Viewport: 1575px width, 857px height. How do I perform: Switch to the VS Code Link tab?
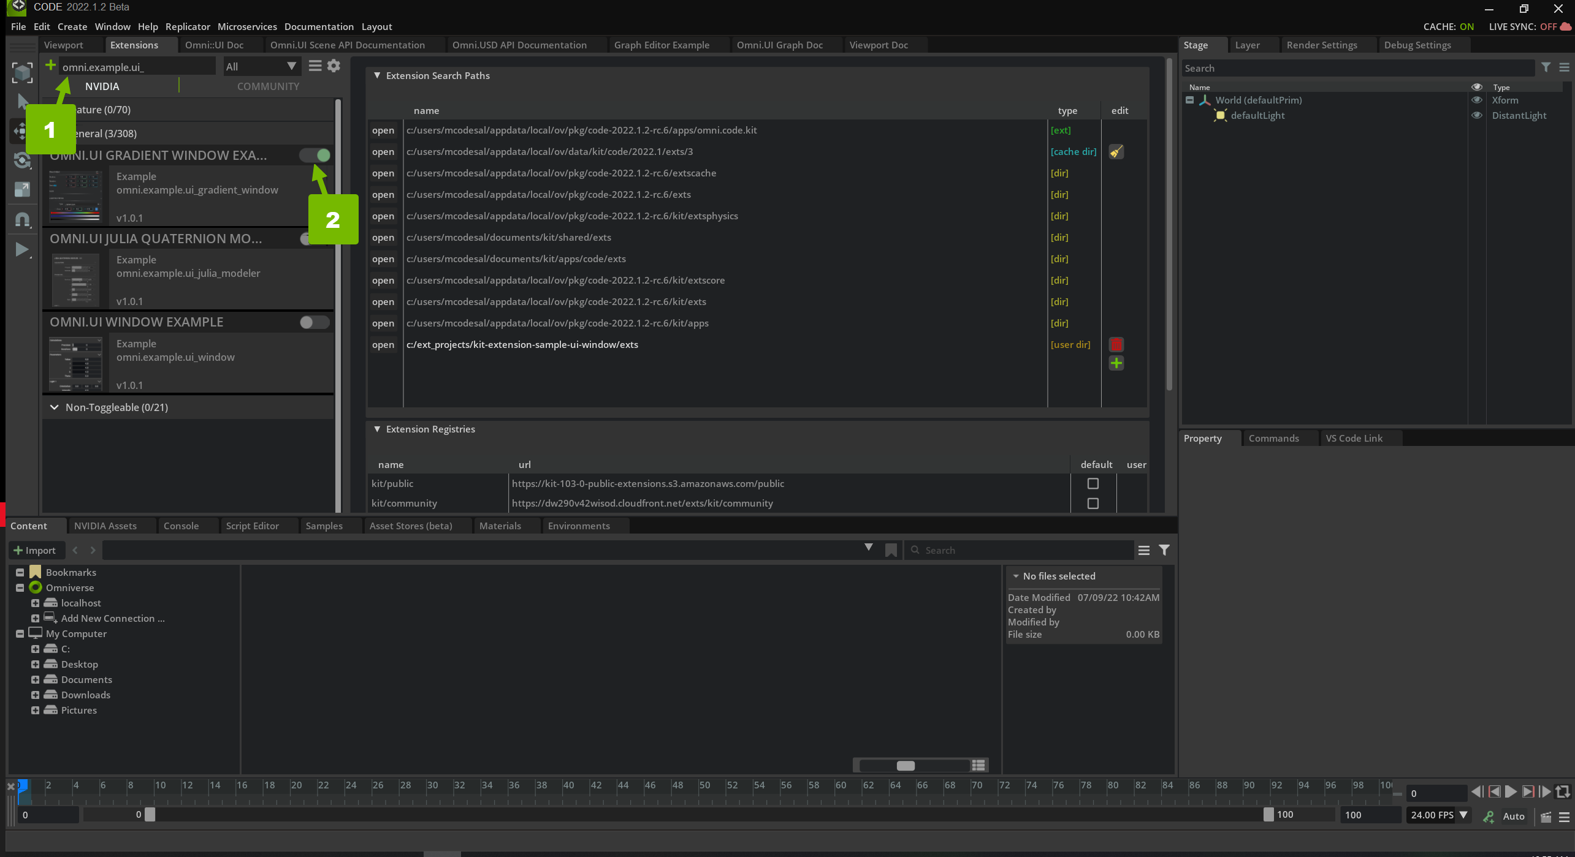click(x=1354, y=438)
